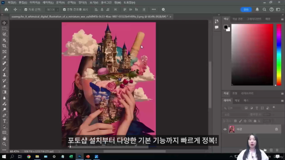Switch to the Channels tab
Viewport: 285px width, 160px height.
pyautogui.click(x=237, y=100)
